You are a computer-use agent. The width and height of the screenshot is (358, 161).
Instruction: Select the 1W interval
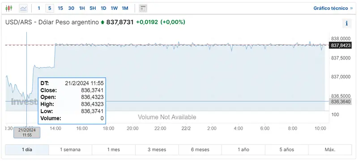point(114,8)
